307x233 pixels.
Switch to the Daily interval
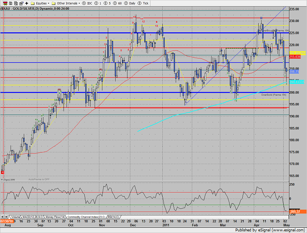click(x=132, y=3)
